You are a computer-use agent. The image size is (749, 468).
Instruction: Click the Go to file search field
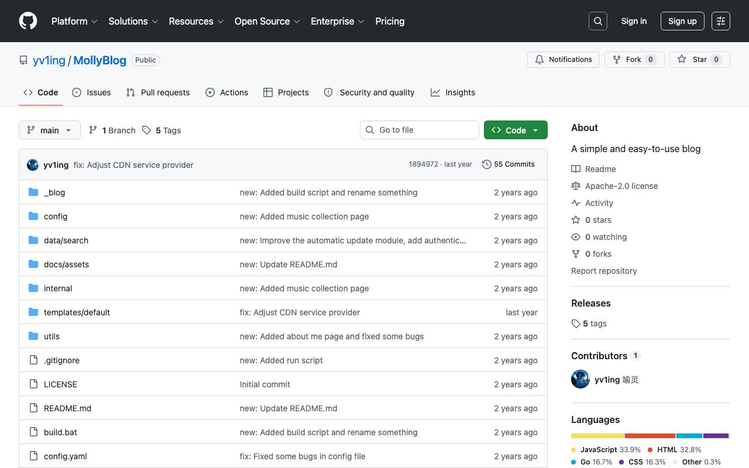(x=419, y=130)
